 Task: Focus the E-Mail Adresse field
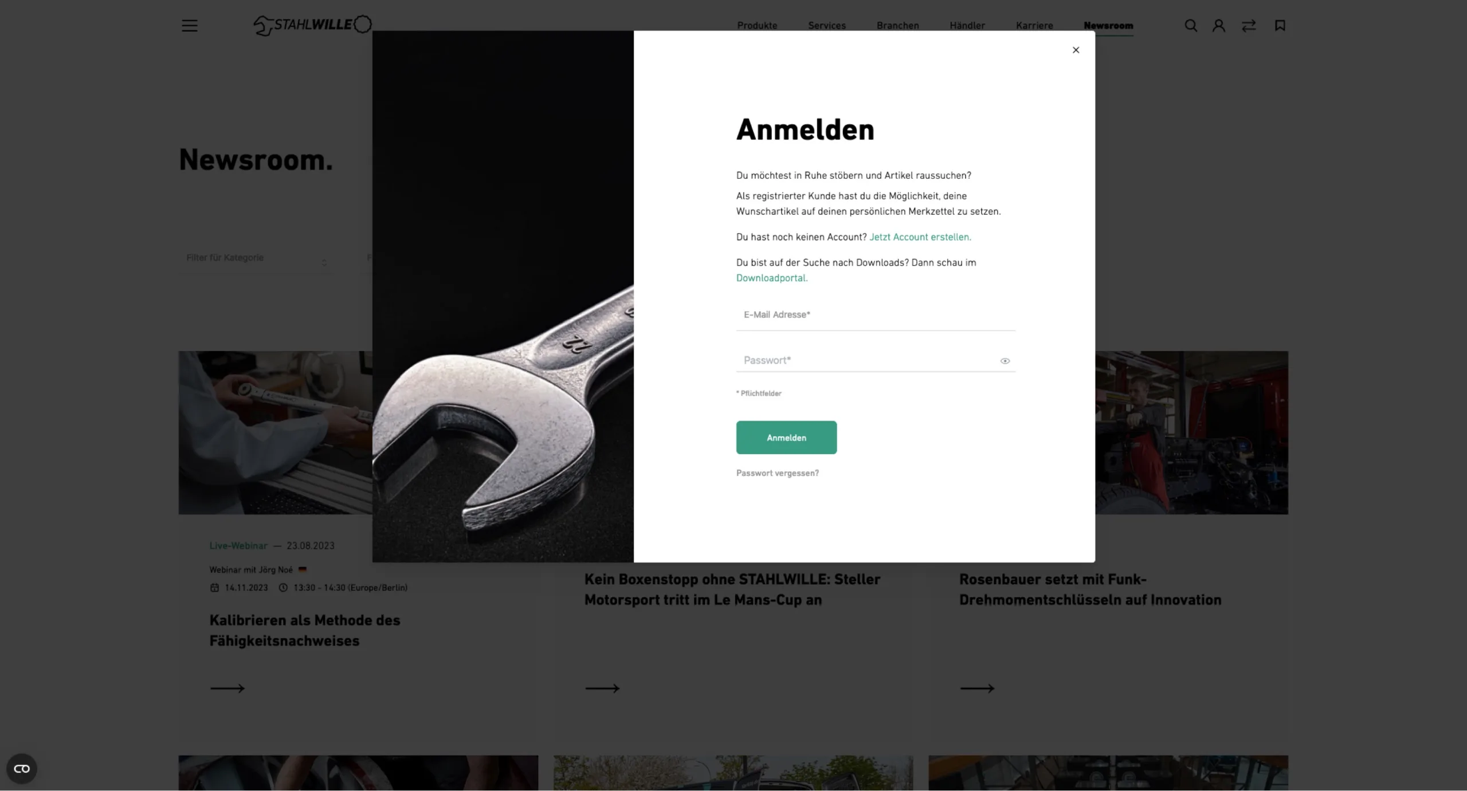[x=876, y=315]
